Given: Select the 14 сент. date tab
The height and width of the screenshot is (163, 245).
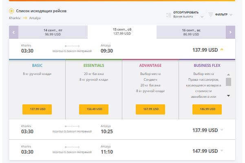Looking at the screenshot, I should (x=53, y=32).
